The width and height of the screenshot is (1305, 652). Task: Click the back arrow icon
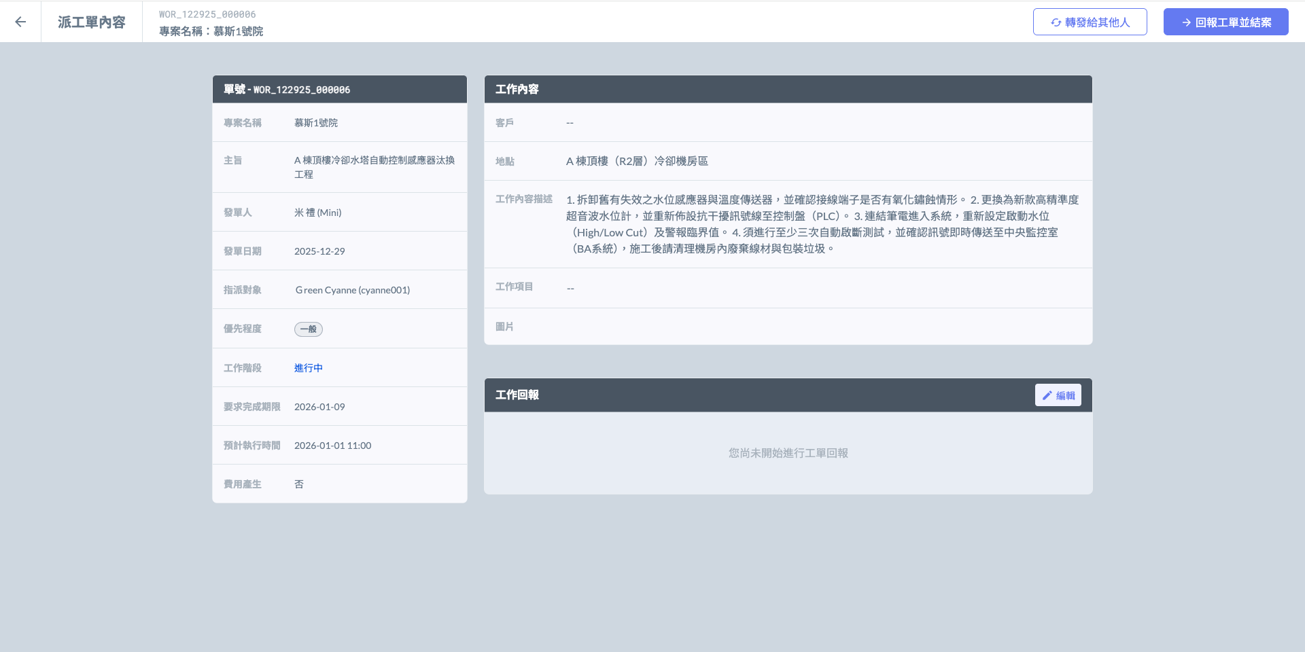(x=20, y=22)
